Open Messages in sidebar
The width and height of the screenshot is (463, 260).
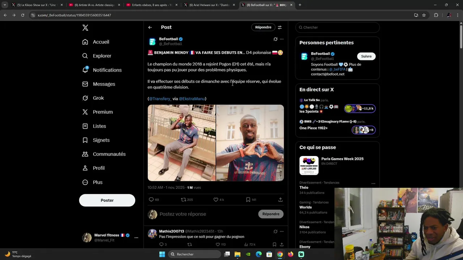99,84
